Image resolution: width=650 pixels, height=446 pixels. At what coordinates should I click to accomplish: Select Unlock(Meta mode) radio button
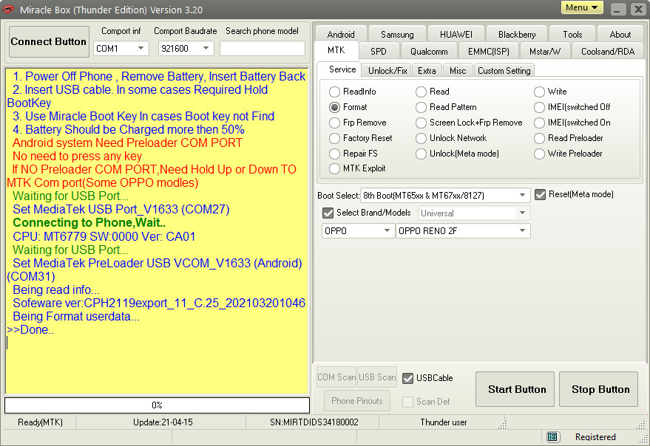tap(457, 154)
